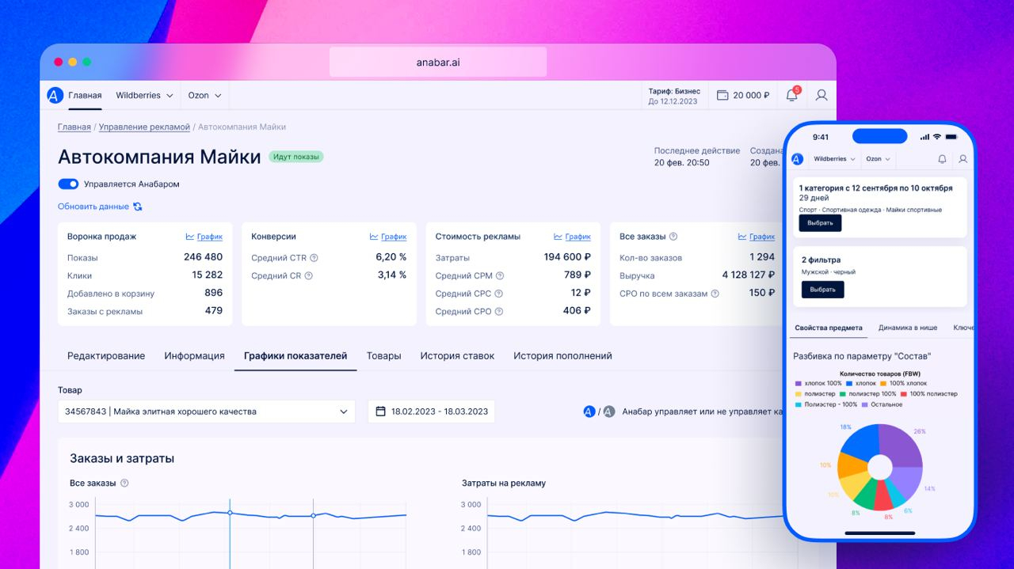Expand the Ozon dropdown in desktop header
Screen dimensions: 1014x569
tap(204, 95)
